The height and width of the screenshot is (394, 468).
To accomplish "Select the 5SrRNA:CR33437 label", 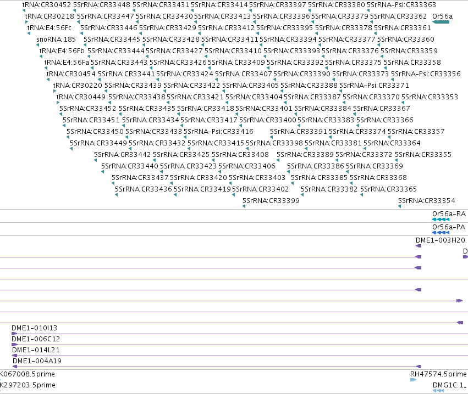I will coord(140,177).
